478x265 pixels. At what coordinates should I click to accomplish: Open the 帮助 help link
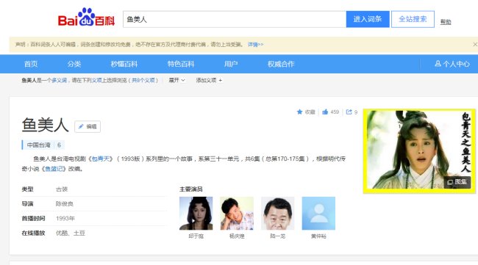click(446, 21)
